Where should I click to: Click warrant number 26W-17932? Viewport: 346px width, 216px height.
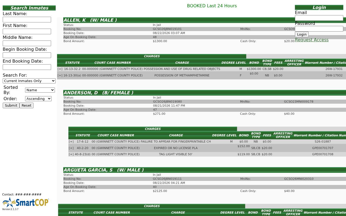334,76
